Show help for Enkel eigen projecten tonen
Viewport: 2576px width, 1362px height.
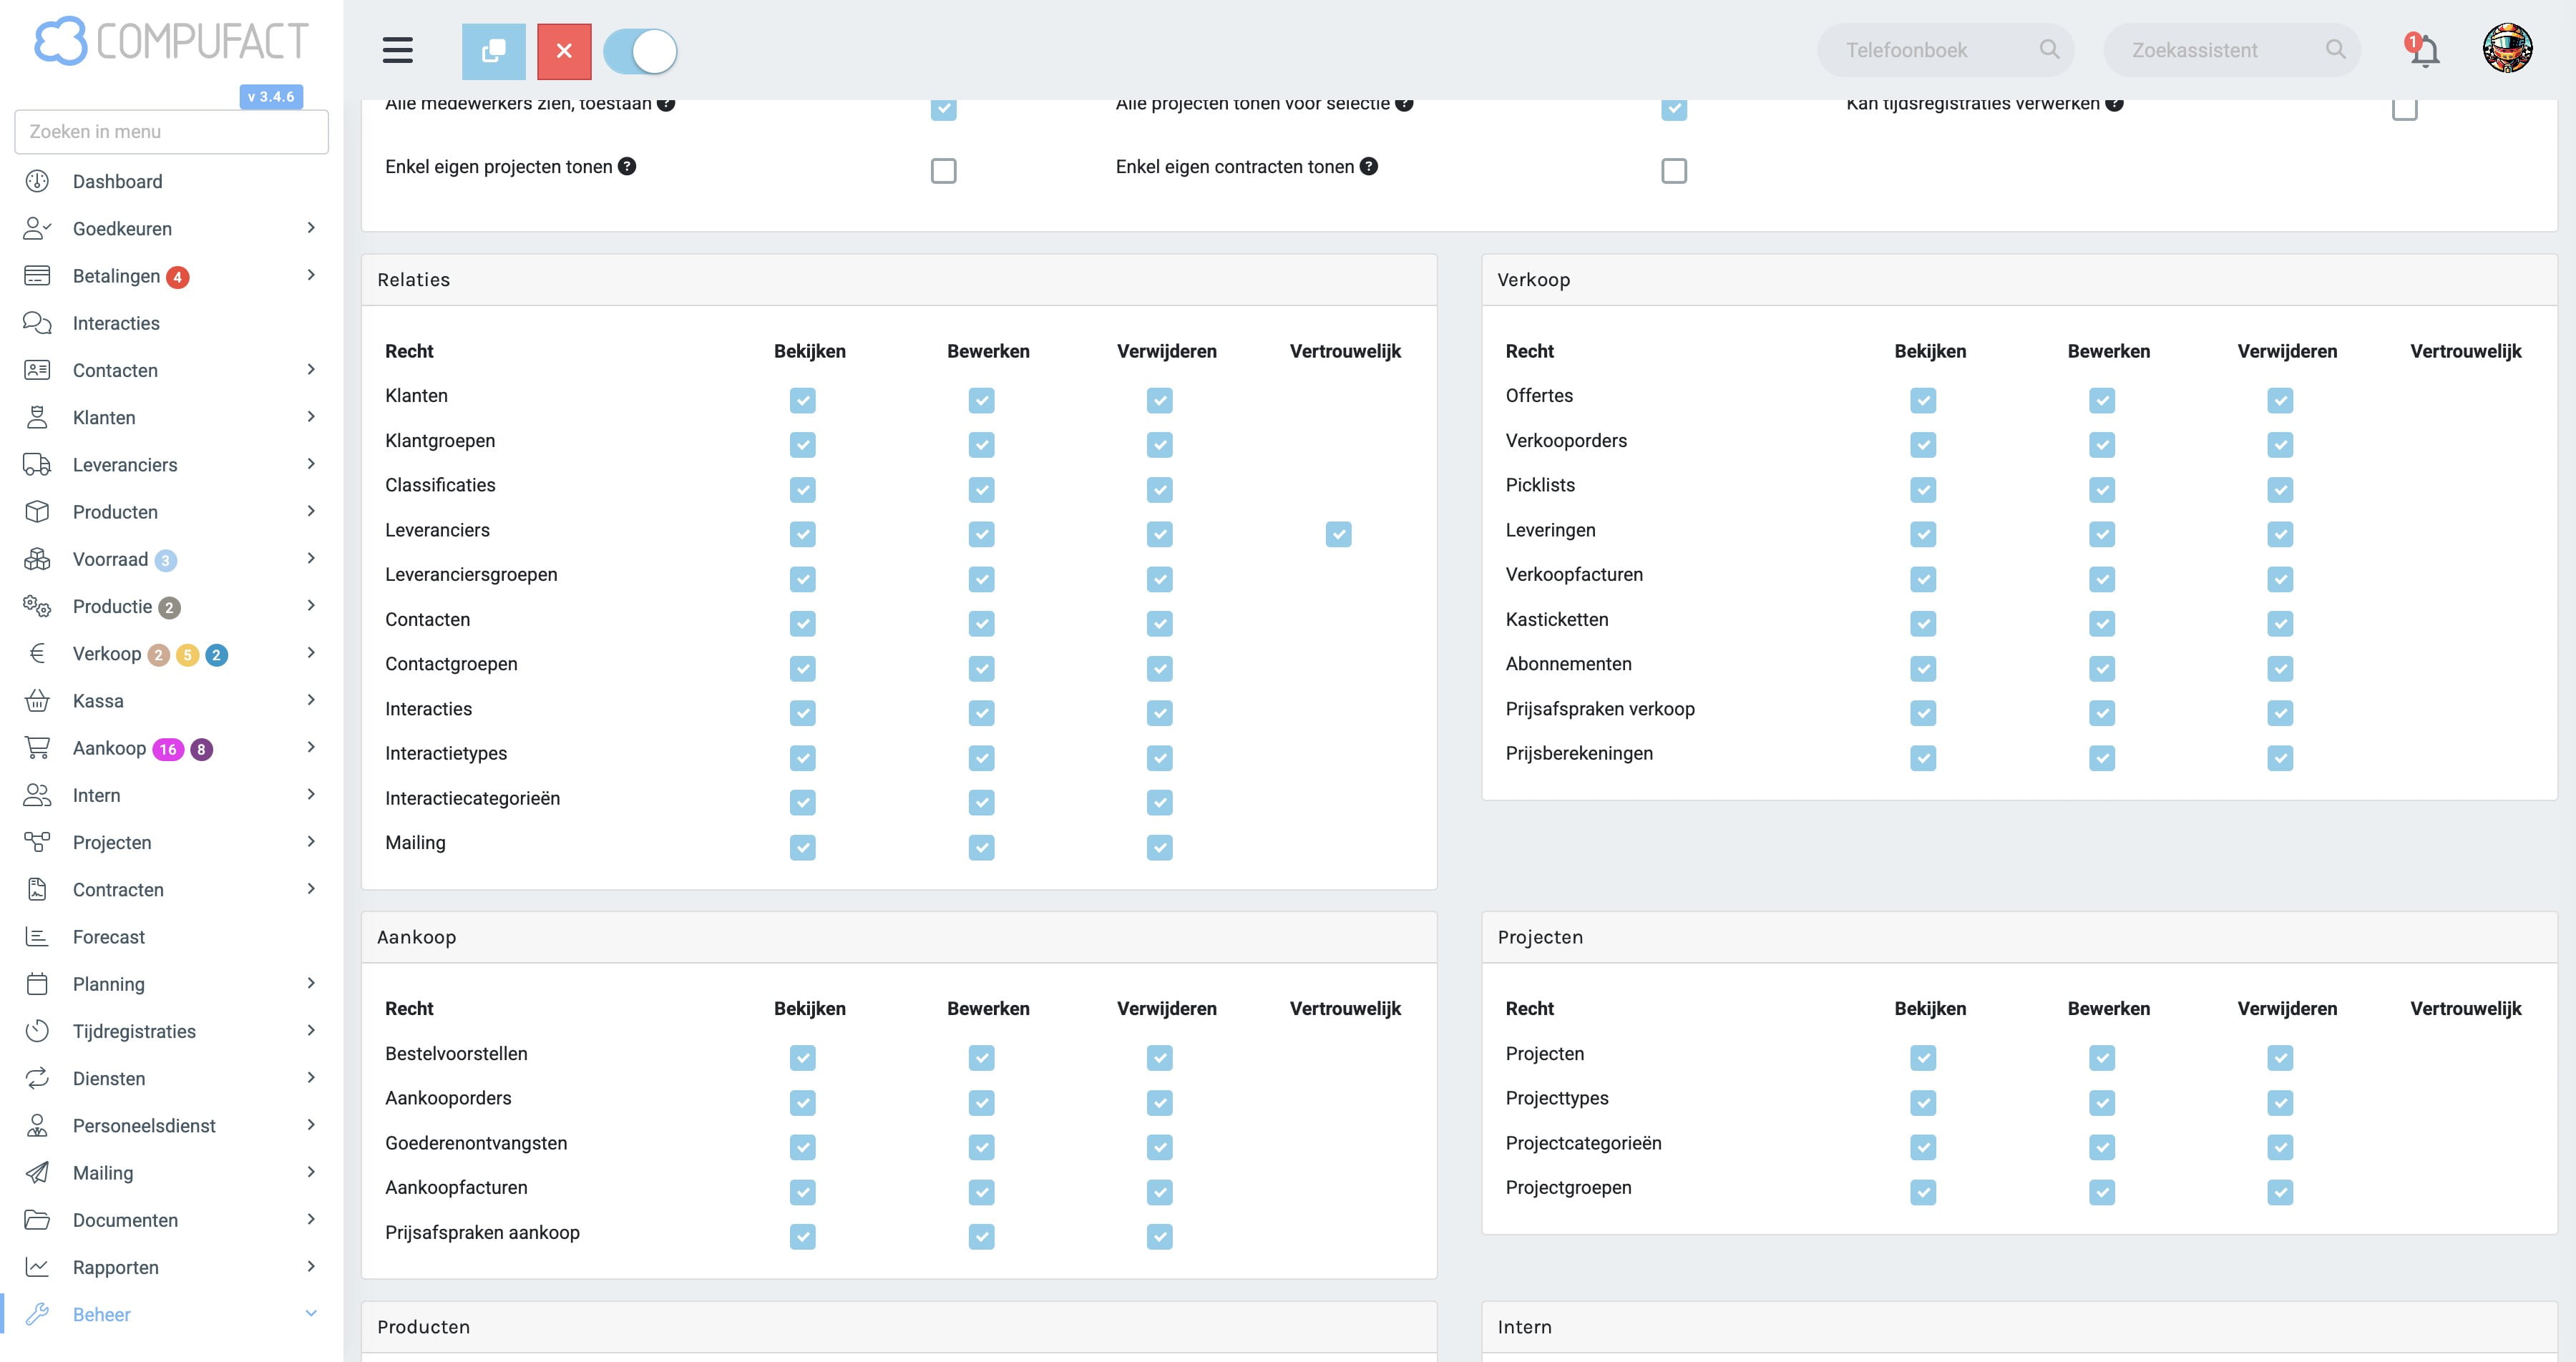[x=627, y=166]
